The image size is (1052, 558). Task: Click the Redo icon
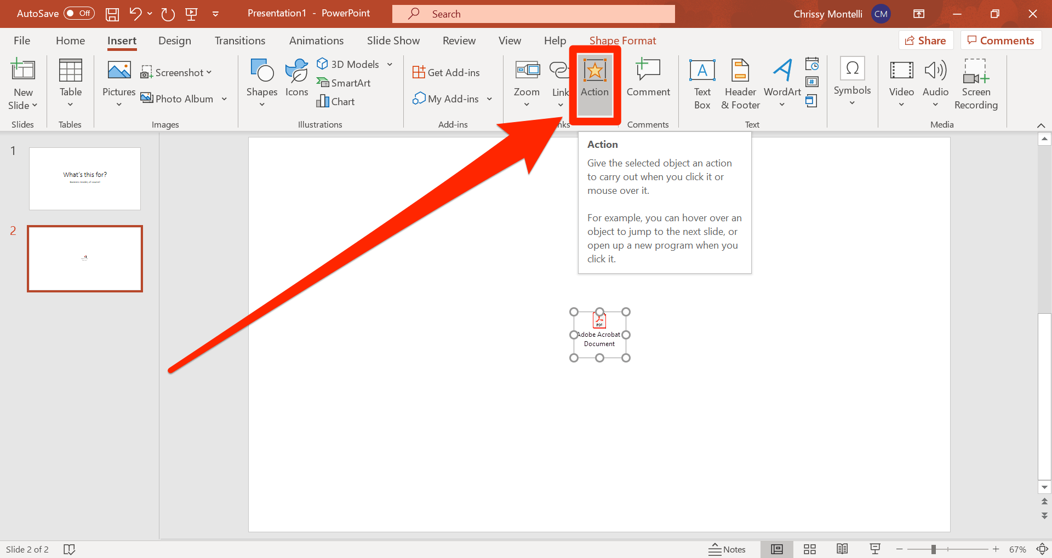[x=168, y=14]
